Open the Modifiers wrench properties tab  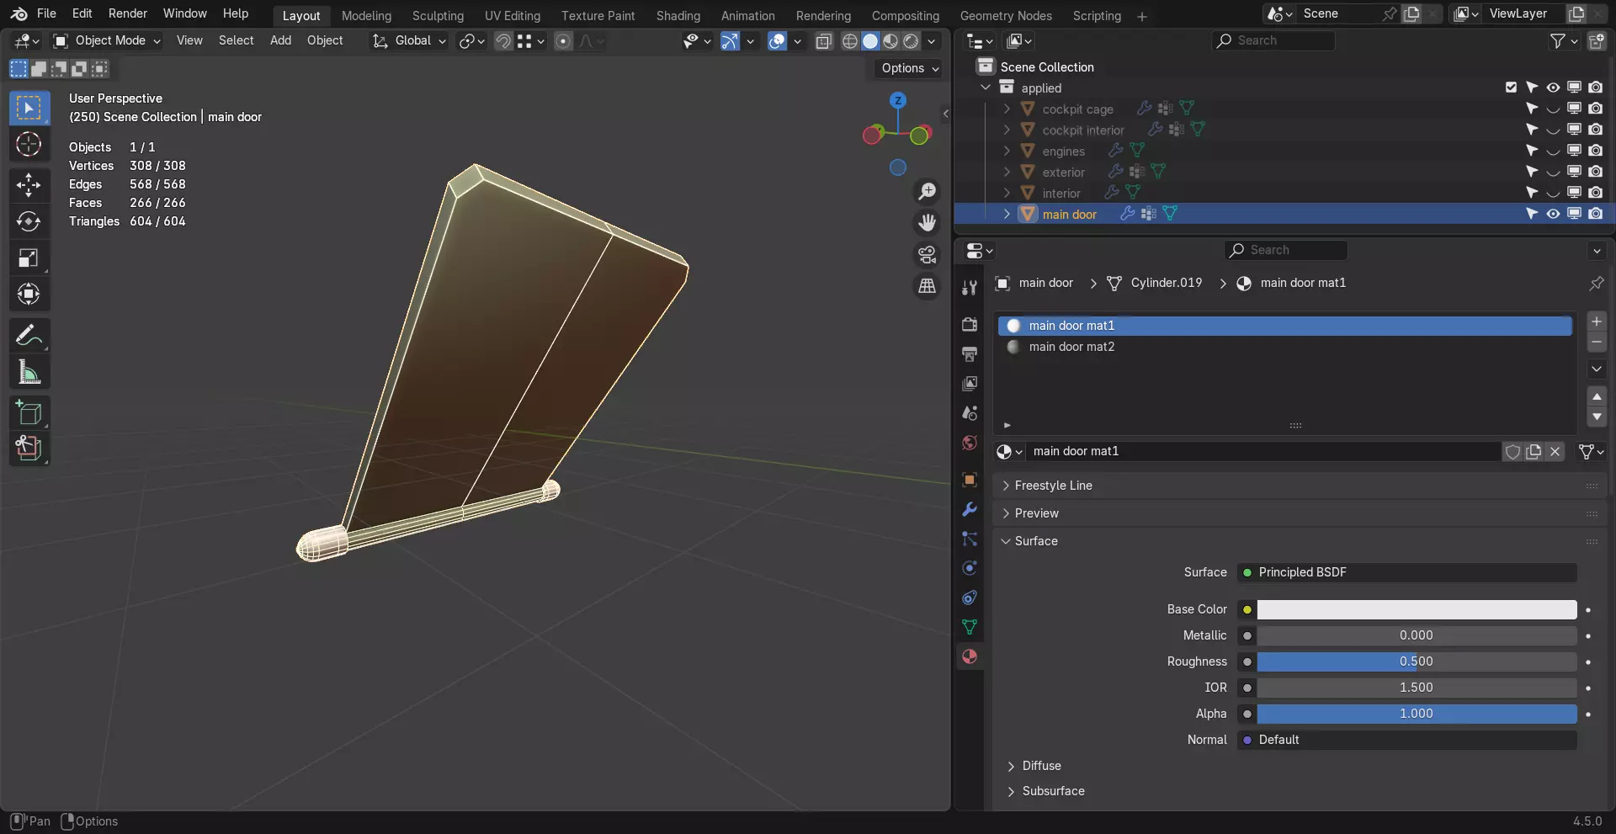click(x=970, y=509)
